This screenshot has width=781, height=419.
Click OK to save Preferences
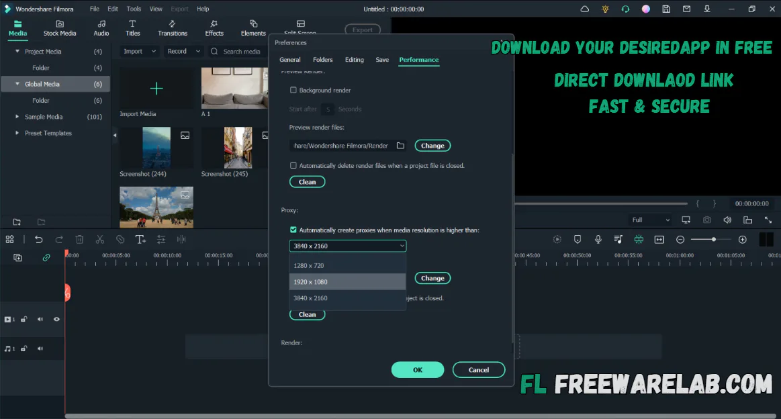pyautogui.click(x=417, y=369)
